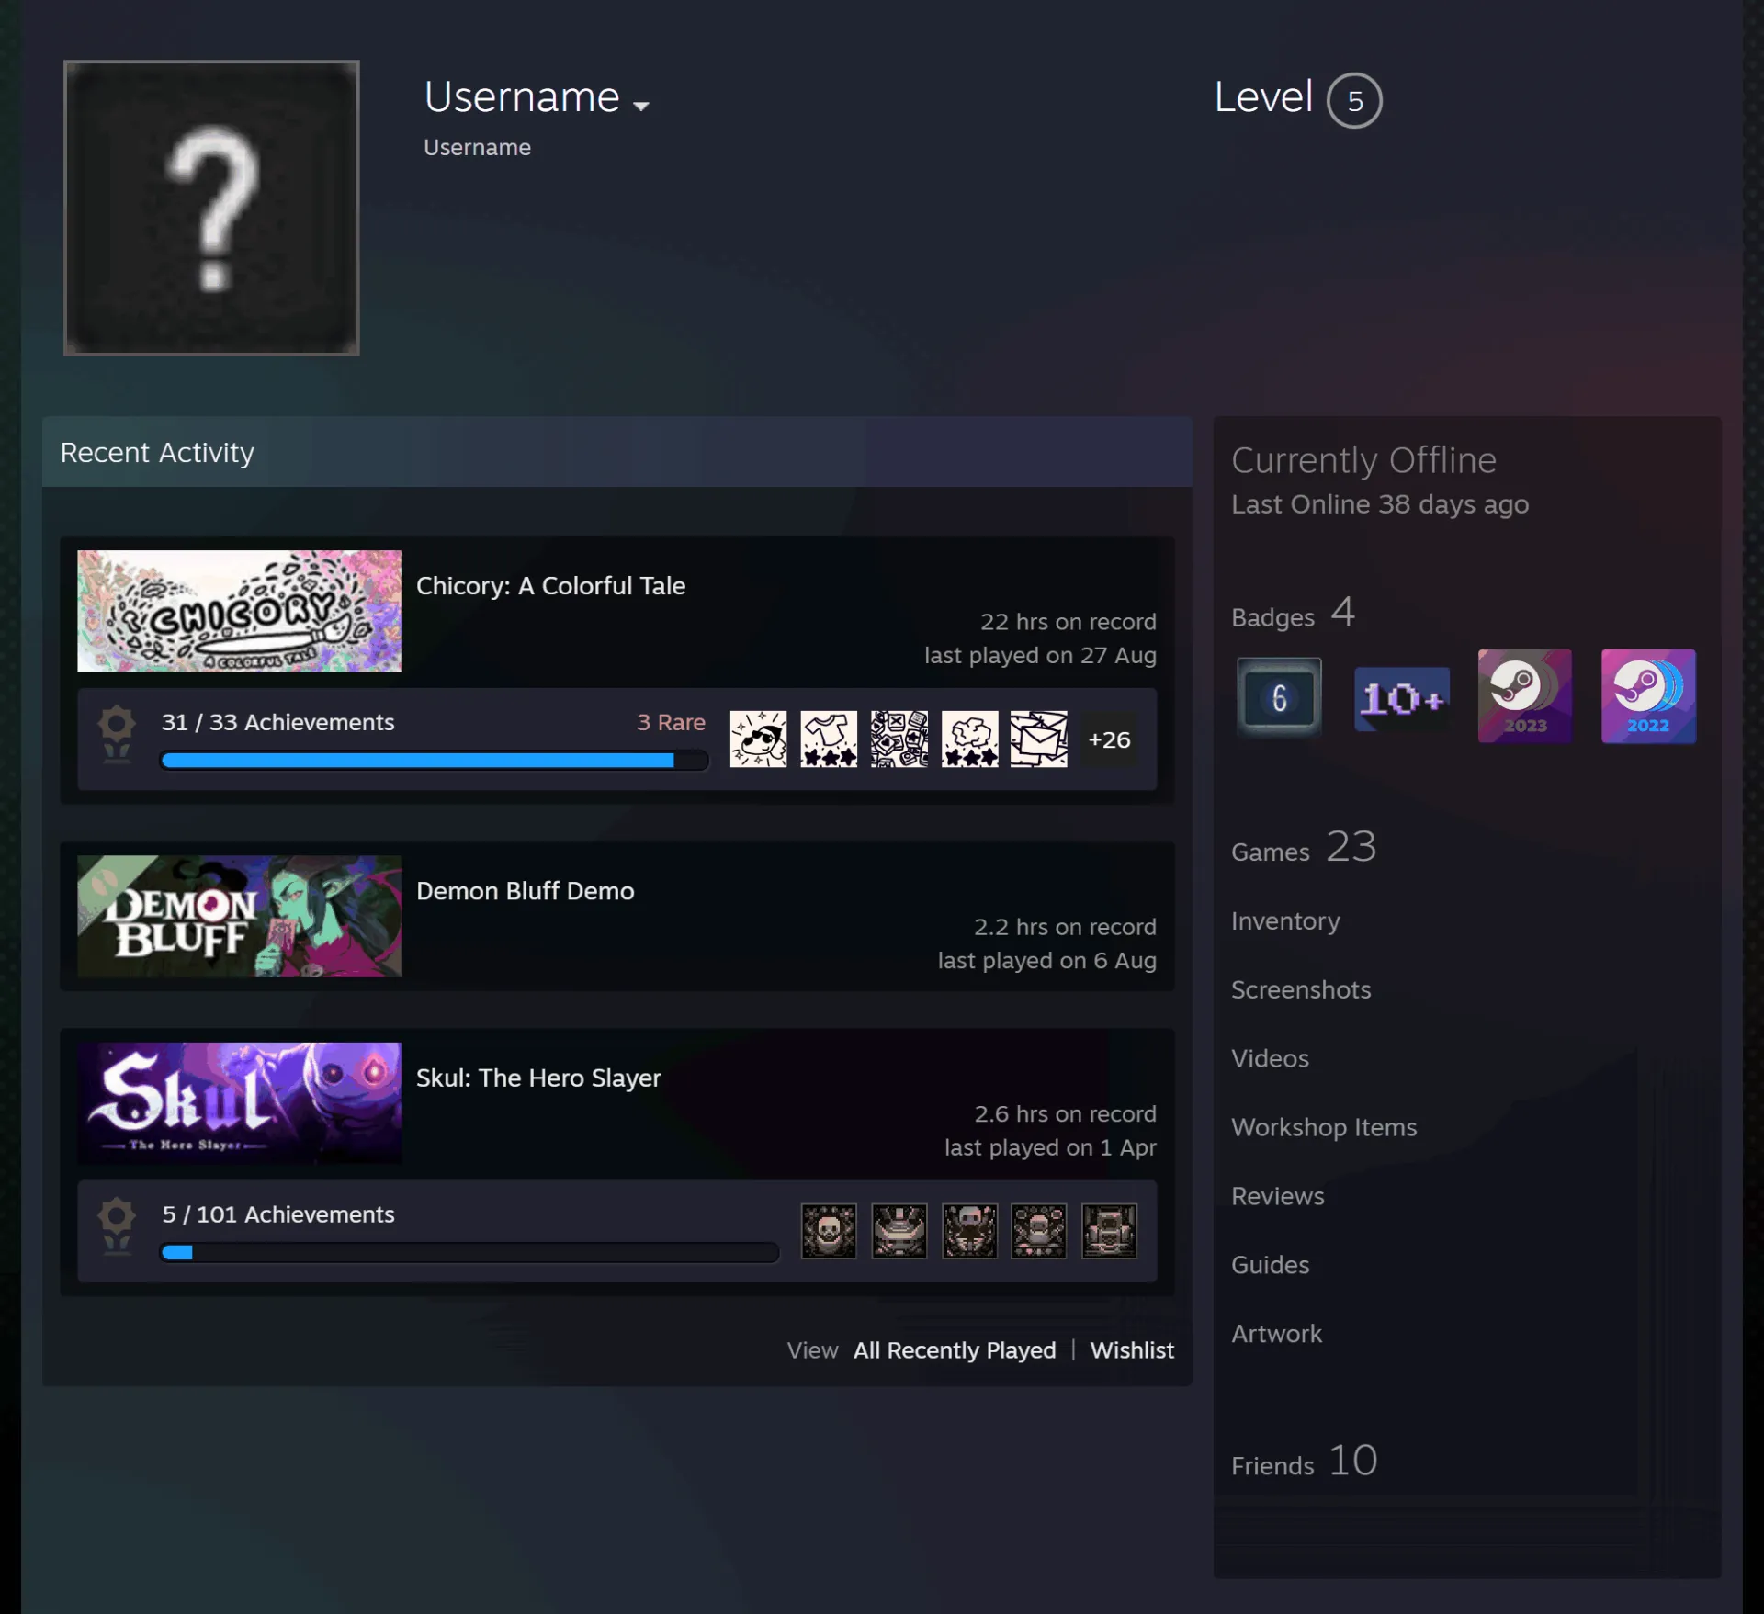Open the fifth Skul achievement icon

click(1109, 1231)
